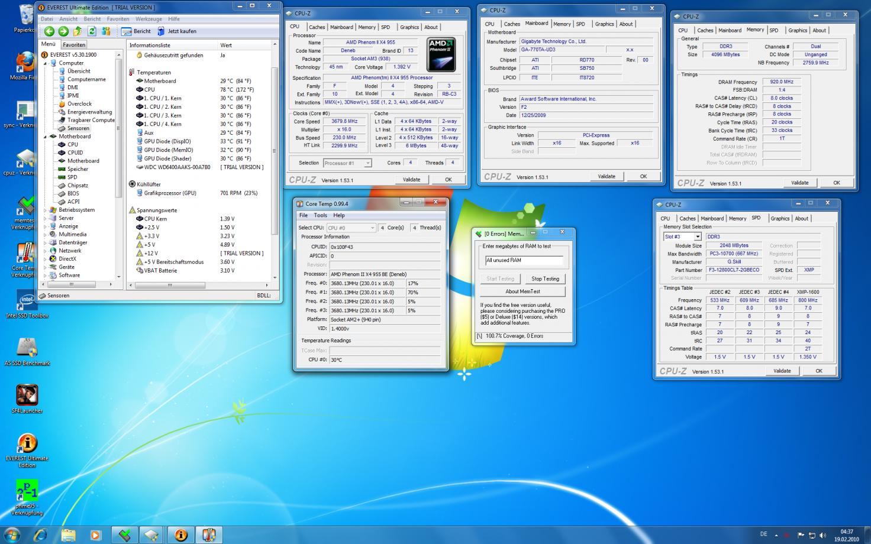
Task: Open the SF4Launcher desktop icon
Action: coord(27,399)
